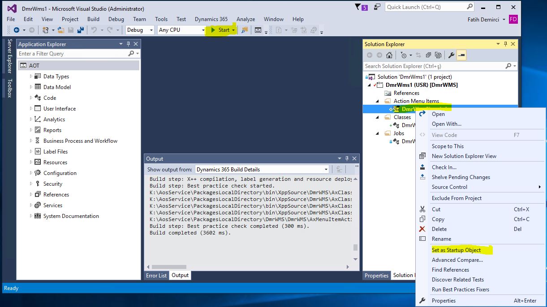Open the Show output from dropdown
Image resolution: width=547 pixels, height=307 pixels.
[x=262, y=169]
